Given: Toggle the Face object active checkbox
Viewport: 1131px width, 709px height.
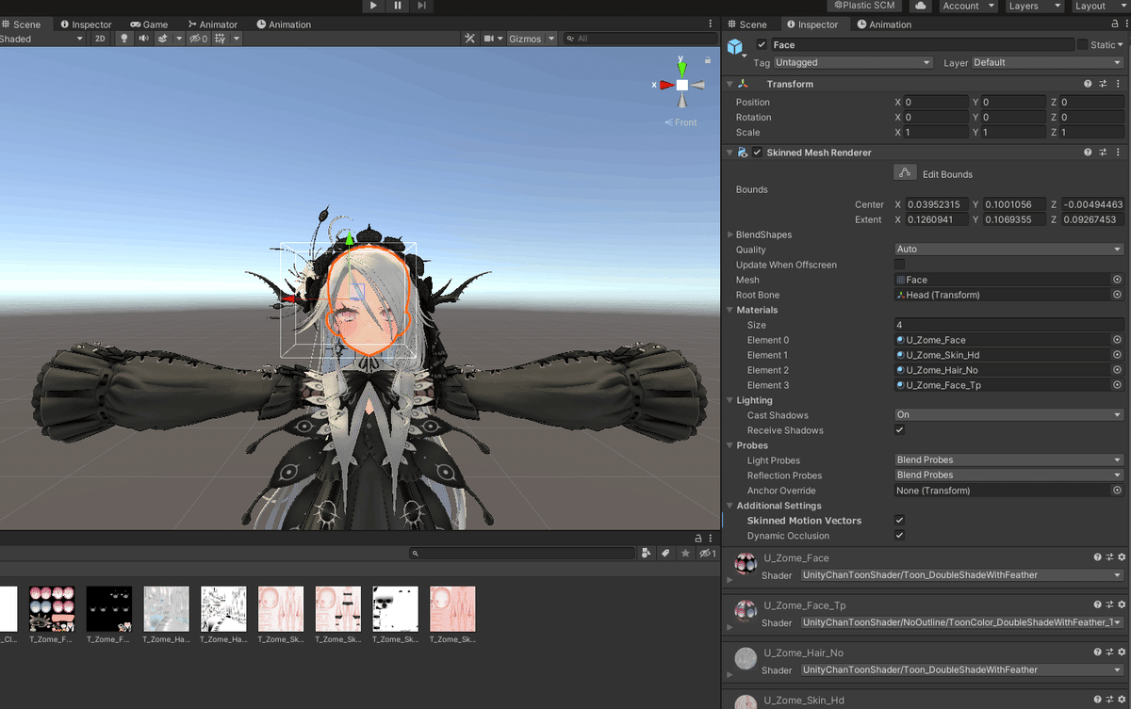Looking at the screenshot, I should coord(762,45).
